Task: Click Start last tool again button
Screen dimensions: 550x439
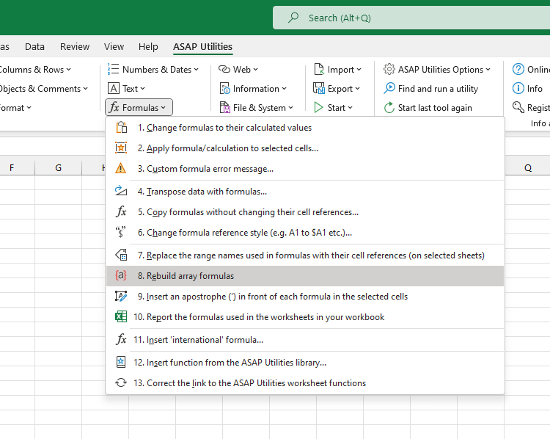Action: [x=428, y=107]
